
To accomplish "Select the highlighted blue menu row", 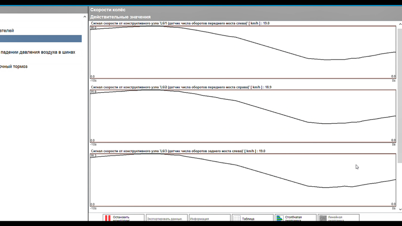I will pos(41,39).
